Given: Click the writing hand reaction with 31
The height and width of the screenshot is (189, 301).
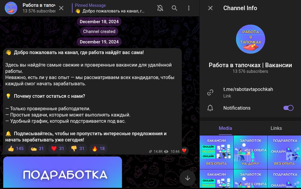Looking at the screenshot, I should [37, 149].
